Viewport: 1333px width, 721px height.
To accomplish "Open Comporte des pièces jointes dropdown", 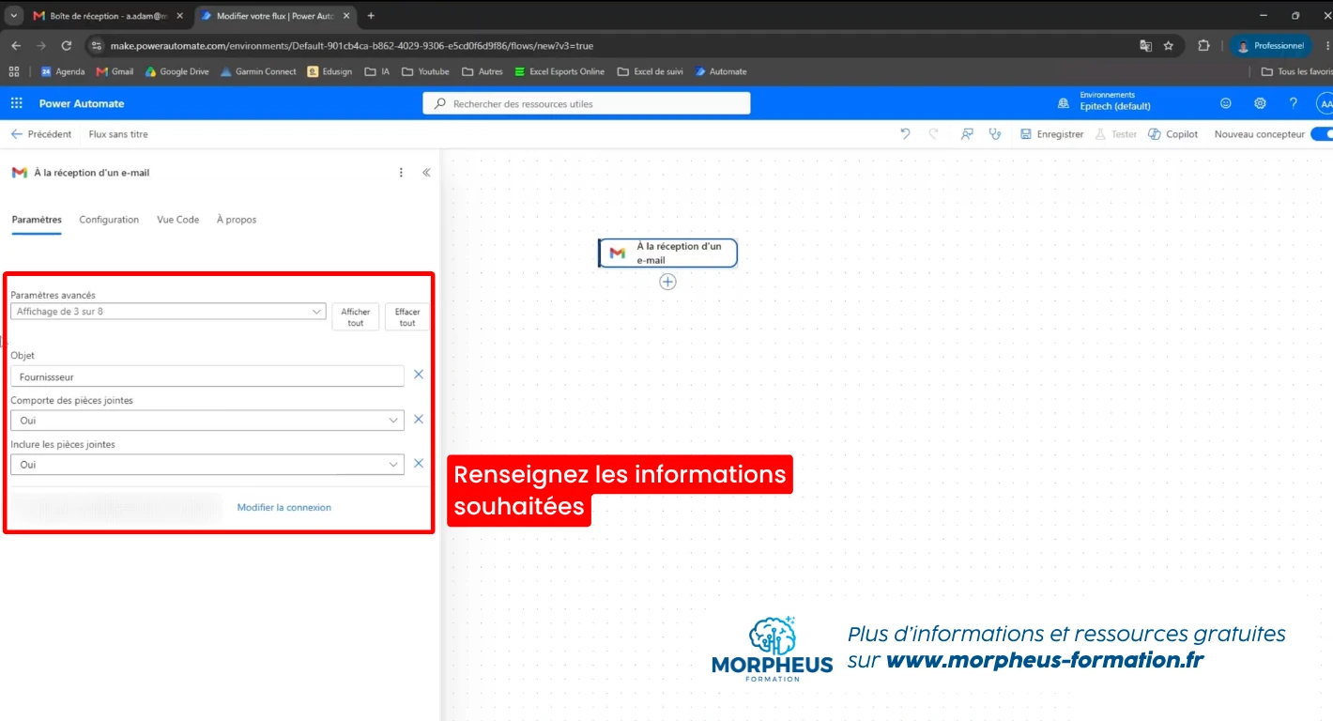I will [x=207, y=420].
